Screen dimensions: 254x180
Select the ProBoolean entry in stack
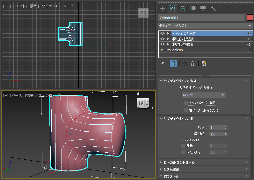click(174, 50)
